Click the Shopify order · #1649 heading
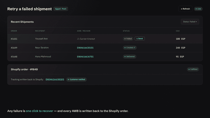This screenshot has width=210, height=118. click(x=24, y=69)
